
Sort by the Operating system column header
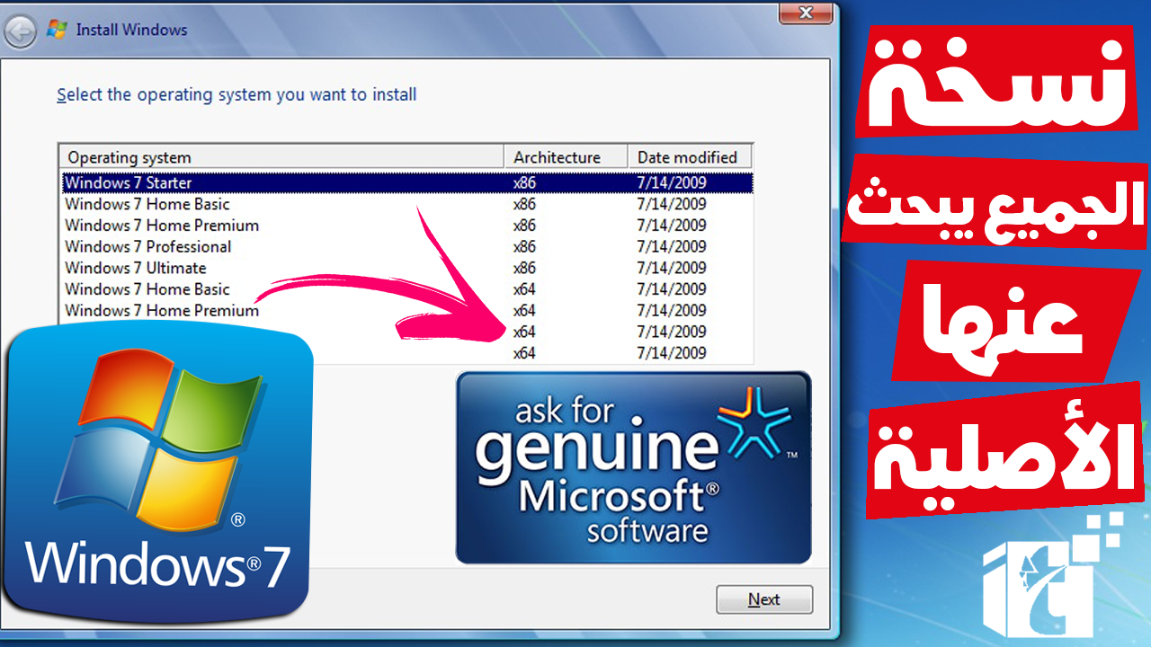281,157
